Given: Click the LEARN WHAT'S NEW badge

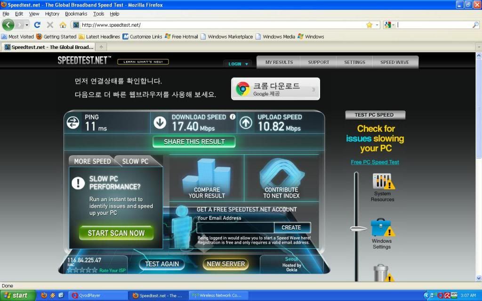Looking at the screenshot, I should tap(143, 62).
